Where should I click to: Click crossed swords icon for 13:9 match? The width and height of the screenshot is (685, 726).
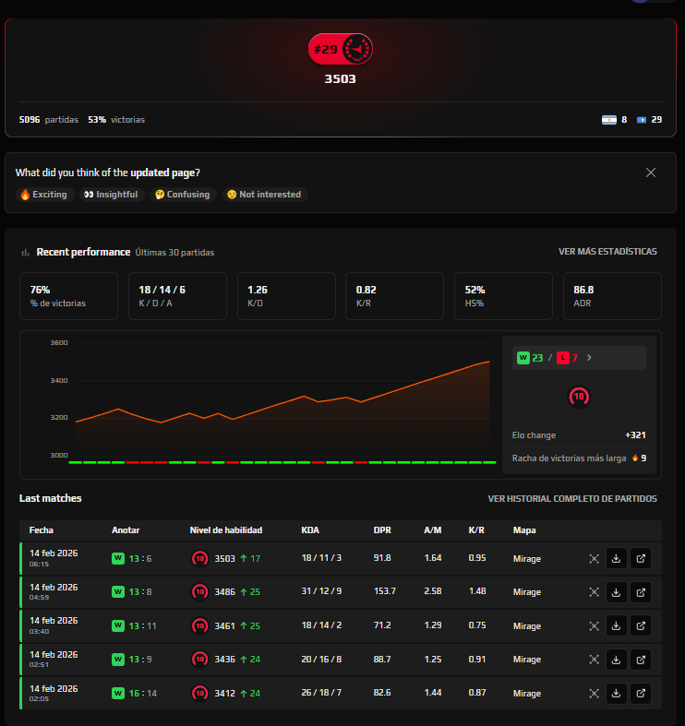tap(594, 660)
